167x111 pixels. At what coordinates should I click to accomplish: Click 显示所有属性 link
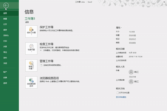tap(121, 97)
